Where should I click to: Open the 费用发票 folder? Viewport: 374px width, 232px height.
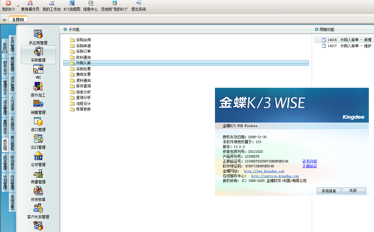pos(81,74)
